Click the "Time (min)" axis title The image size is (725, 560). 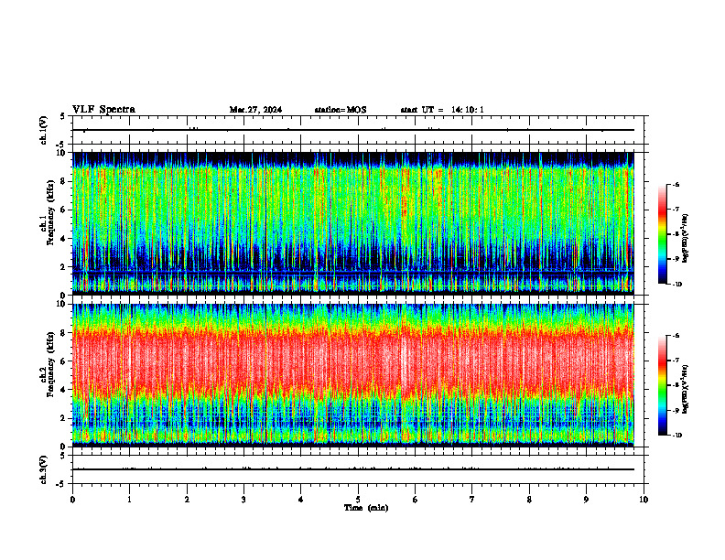coord(366,508)
